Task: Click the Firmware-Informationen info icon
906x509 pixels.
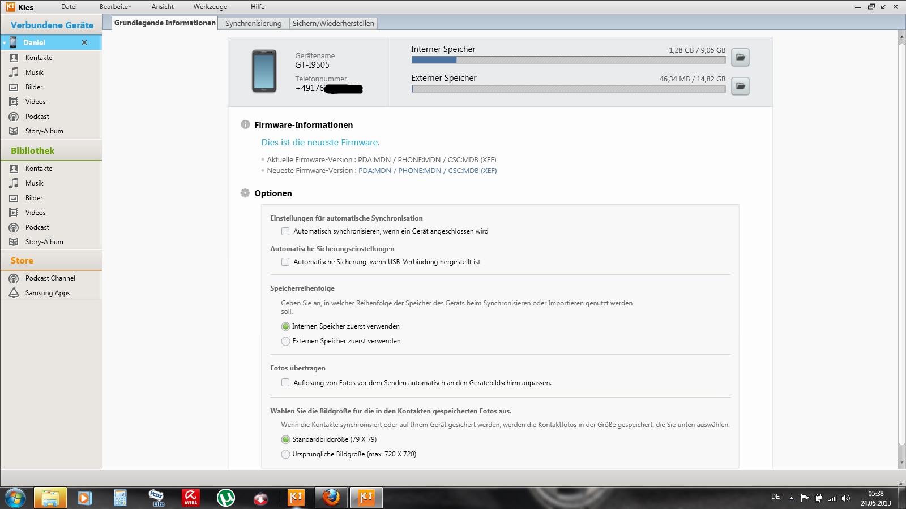Action: click(245, 124)
